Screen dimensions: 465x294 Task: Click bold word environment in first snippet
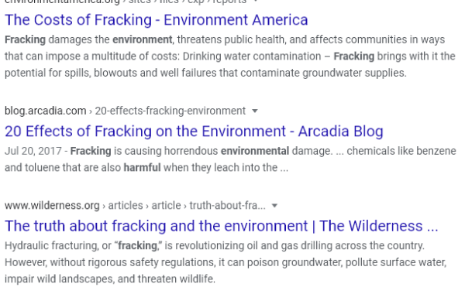tap(142, 39)
